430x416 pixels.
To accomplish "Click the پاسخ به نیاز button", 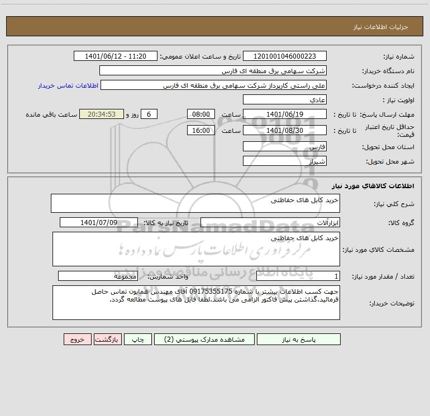I will pos(299,339).
